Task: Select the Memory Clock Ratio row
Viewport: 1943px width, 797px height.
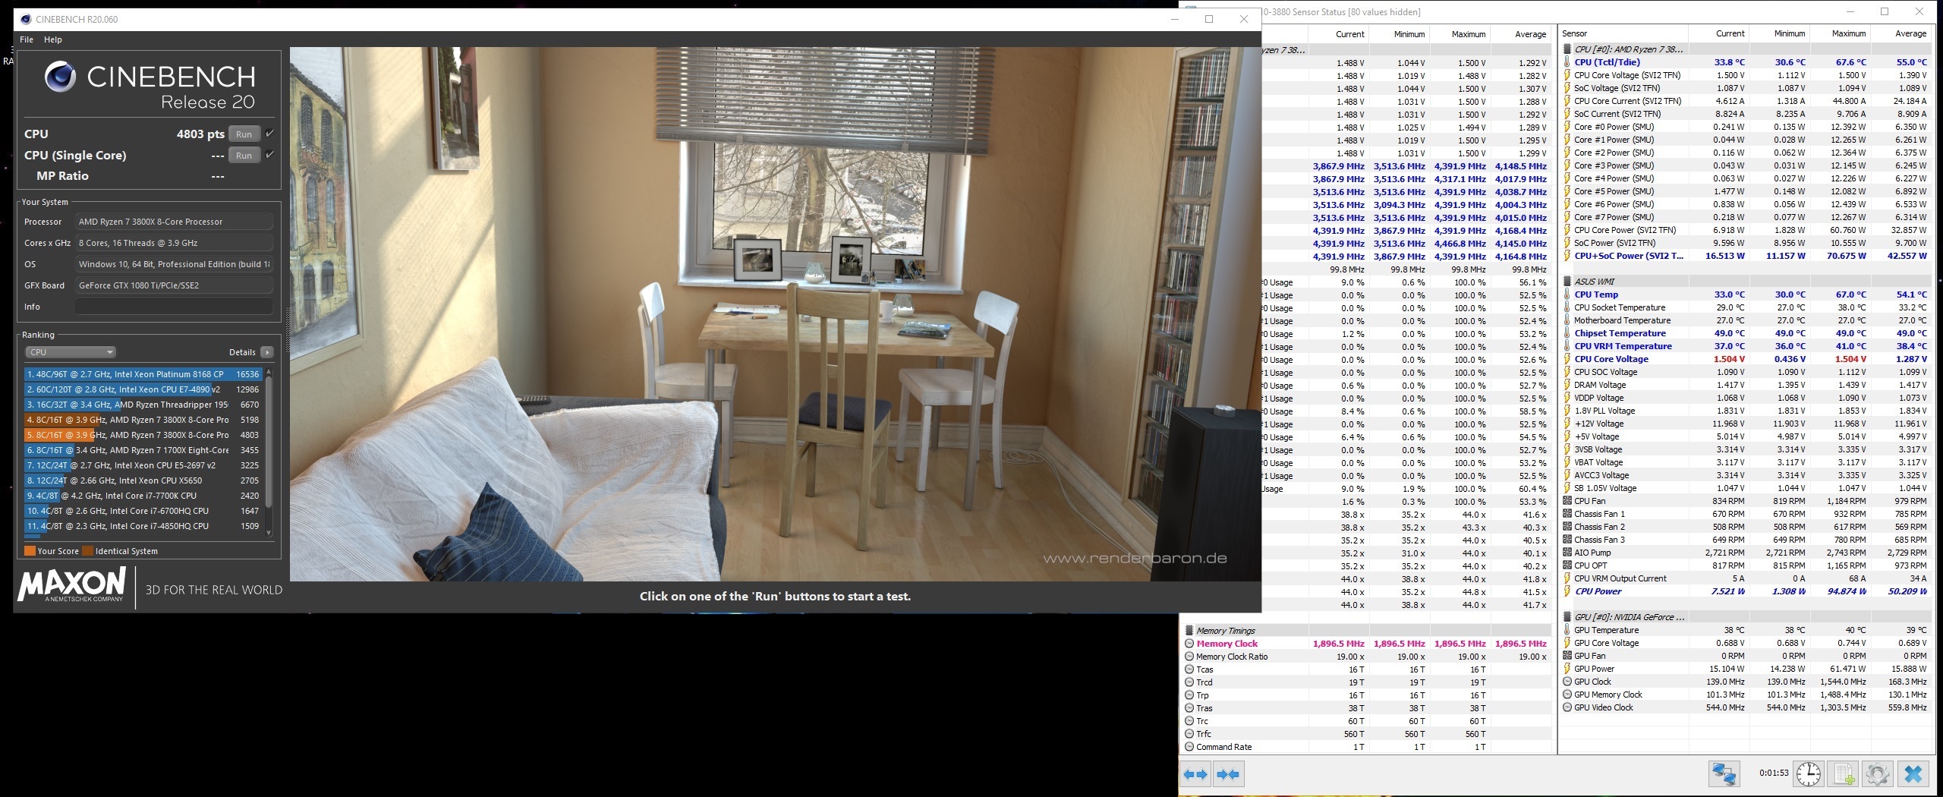Action: 1367,657
